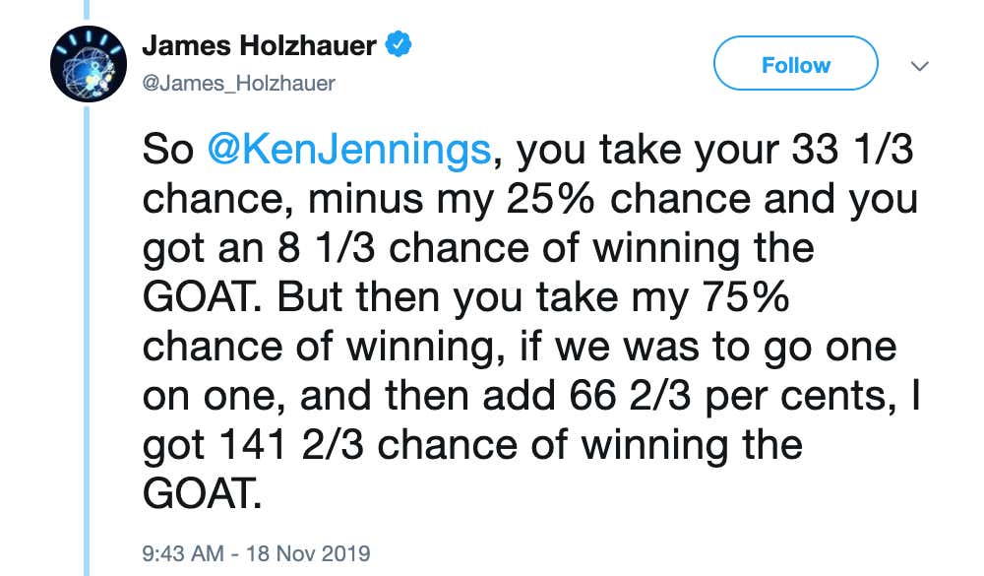Image resolution: width=984 pixels, height=576 pixels.
Task: Click "66 2/3 per cents" in tweet
Action: [x=728, y=397]
